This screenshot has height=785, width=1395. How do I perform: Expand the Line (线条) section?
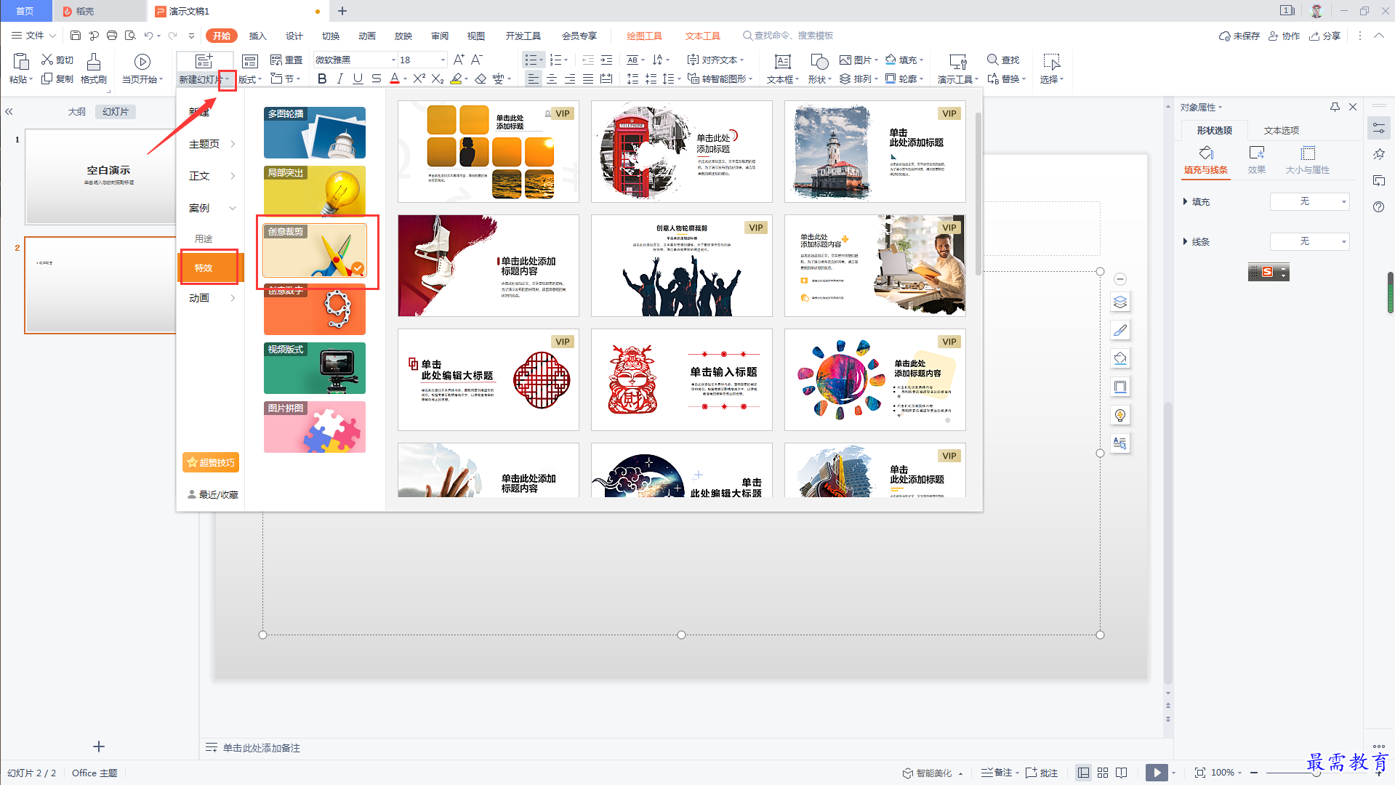coord(1186,242)
